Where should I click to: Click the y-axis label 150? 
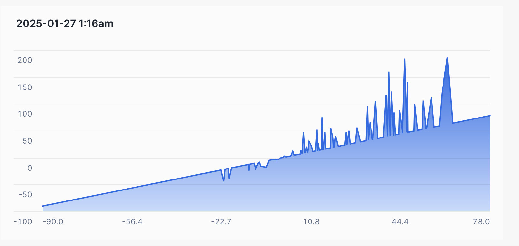pos(25,87)
